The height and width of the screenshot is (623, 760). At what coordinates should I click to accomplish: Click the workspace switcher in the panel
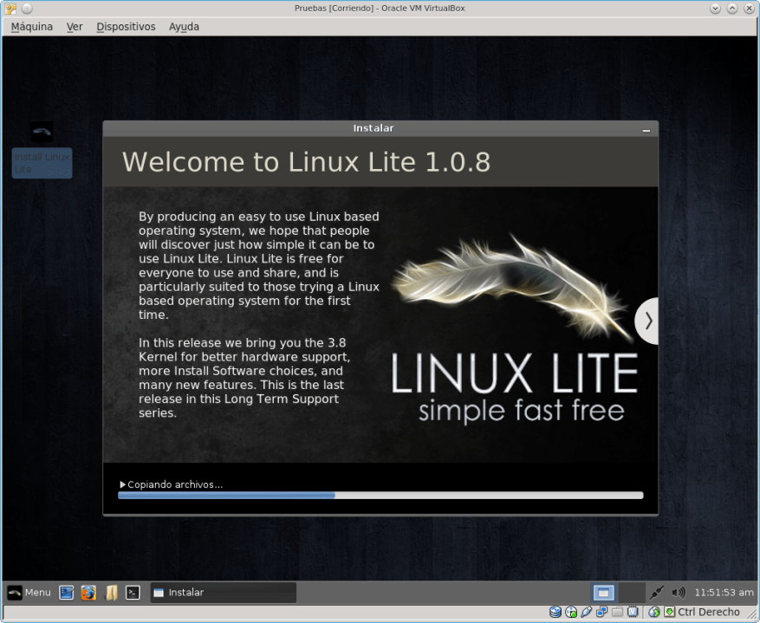602,593
